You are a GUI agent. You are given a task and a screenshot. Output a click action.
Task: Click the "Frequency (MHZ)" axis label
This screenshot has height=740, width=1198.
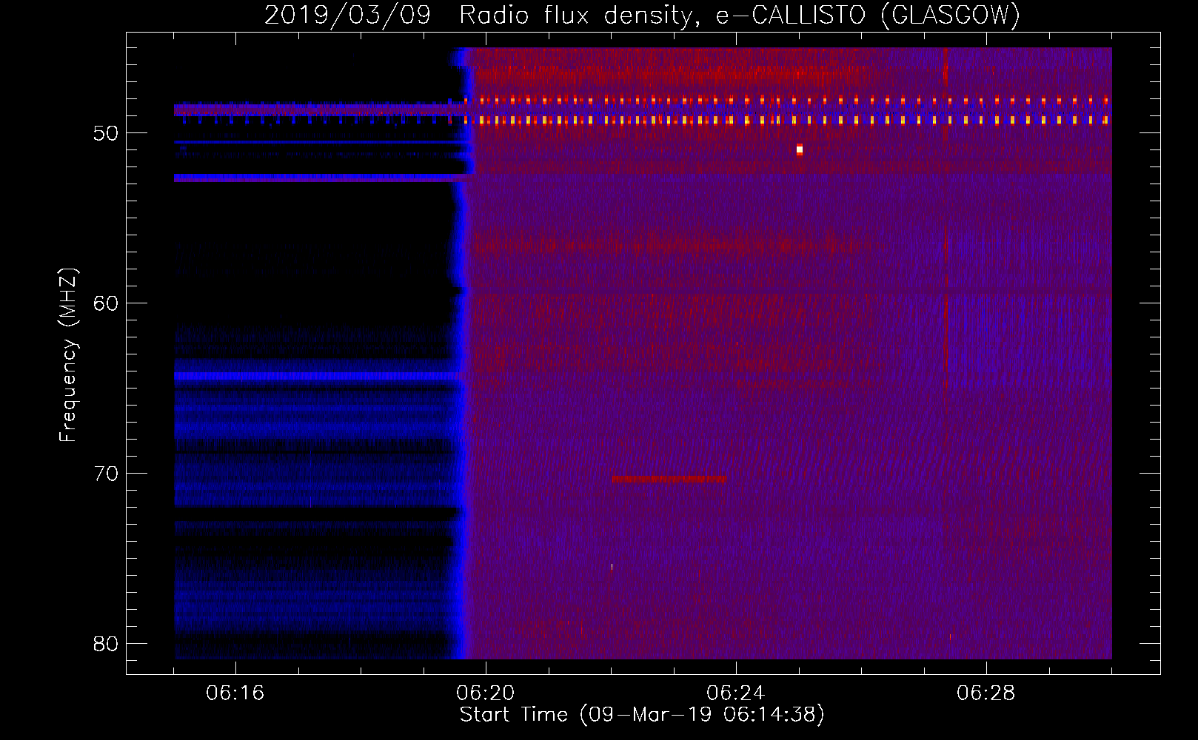tap(68, 355)
